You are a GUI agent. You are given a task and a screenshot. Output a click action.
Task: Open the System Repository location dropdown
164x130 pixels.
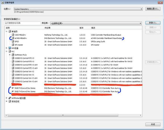tap(141, 9)
